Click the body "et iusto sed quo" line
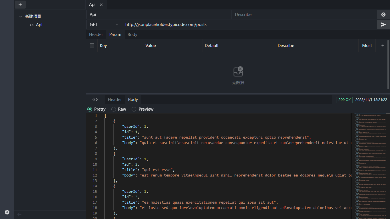 [237, 208]
